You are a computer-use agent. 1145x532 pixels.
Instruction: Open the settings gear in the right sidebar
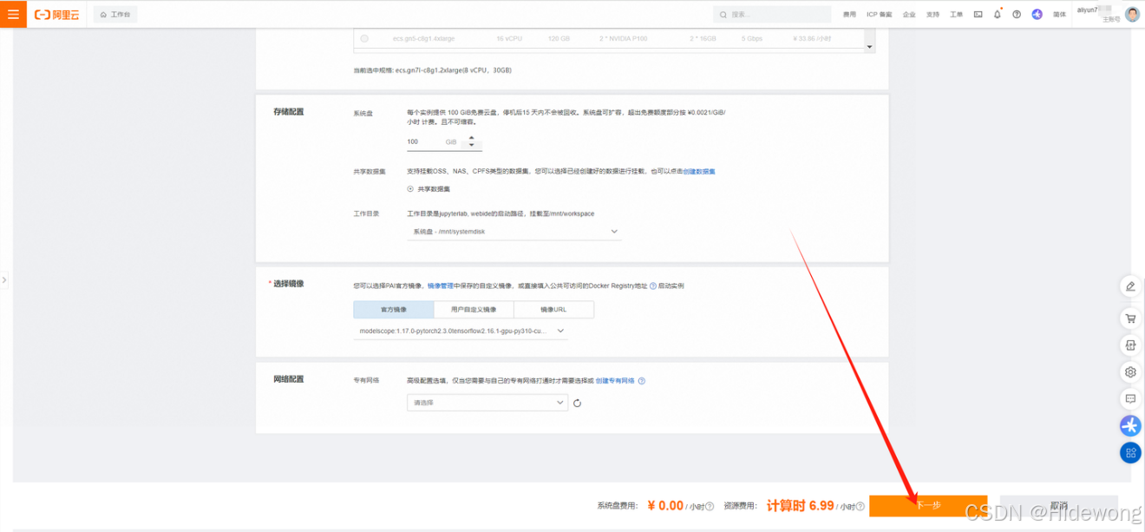point(1130,371)
